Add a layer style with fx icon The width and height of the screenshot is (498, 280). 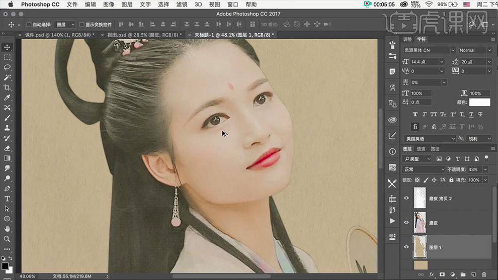tap(432, 274)
